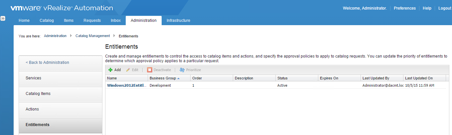Viewport: 452px width, 135px height.
Task: Sort by the Name column header
Action: pyautogui.click(x=127, y=78)
